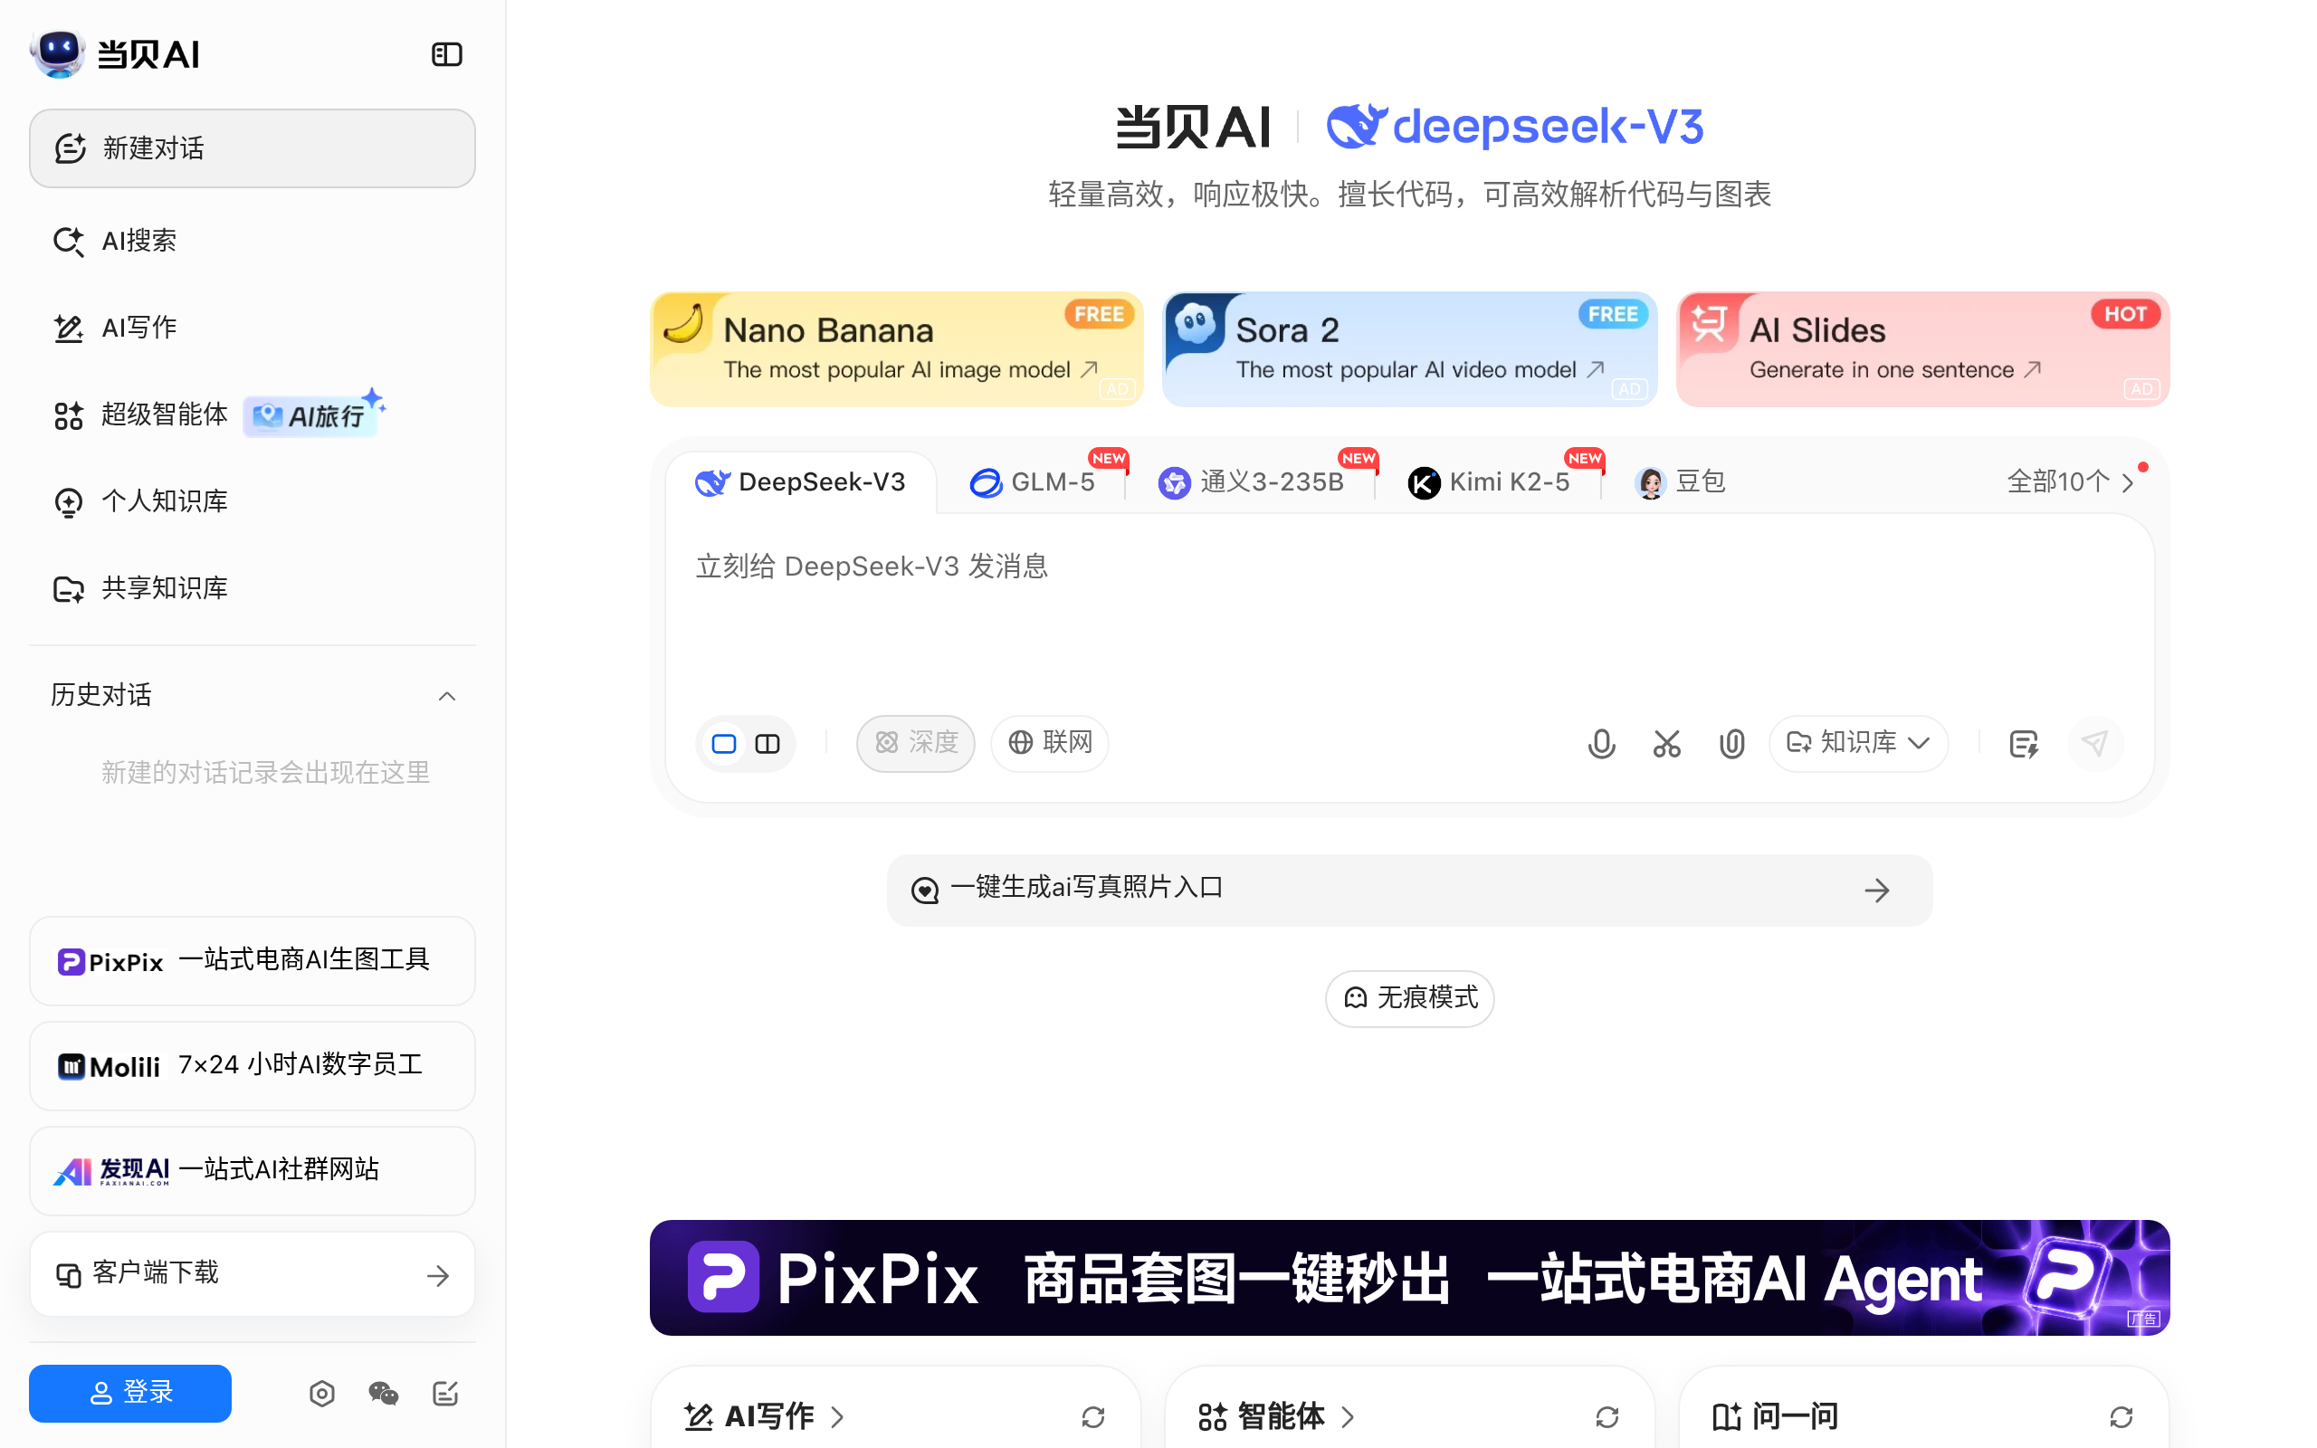
Task: Expand 智能体 card heading arrow
Action: [1347, 1416]
